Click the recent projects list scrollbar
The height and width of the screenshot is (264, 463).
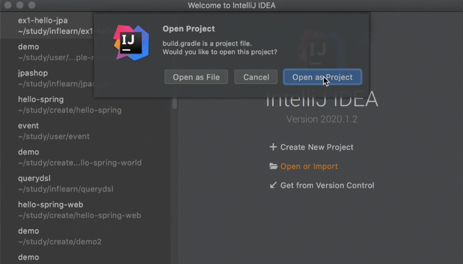[175, 103]
